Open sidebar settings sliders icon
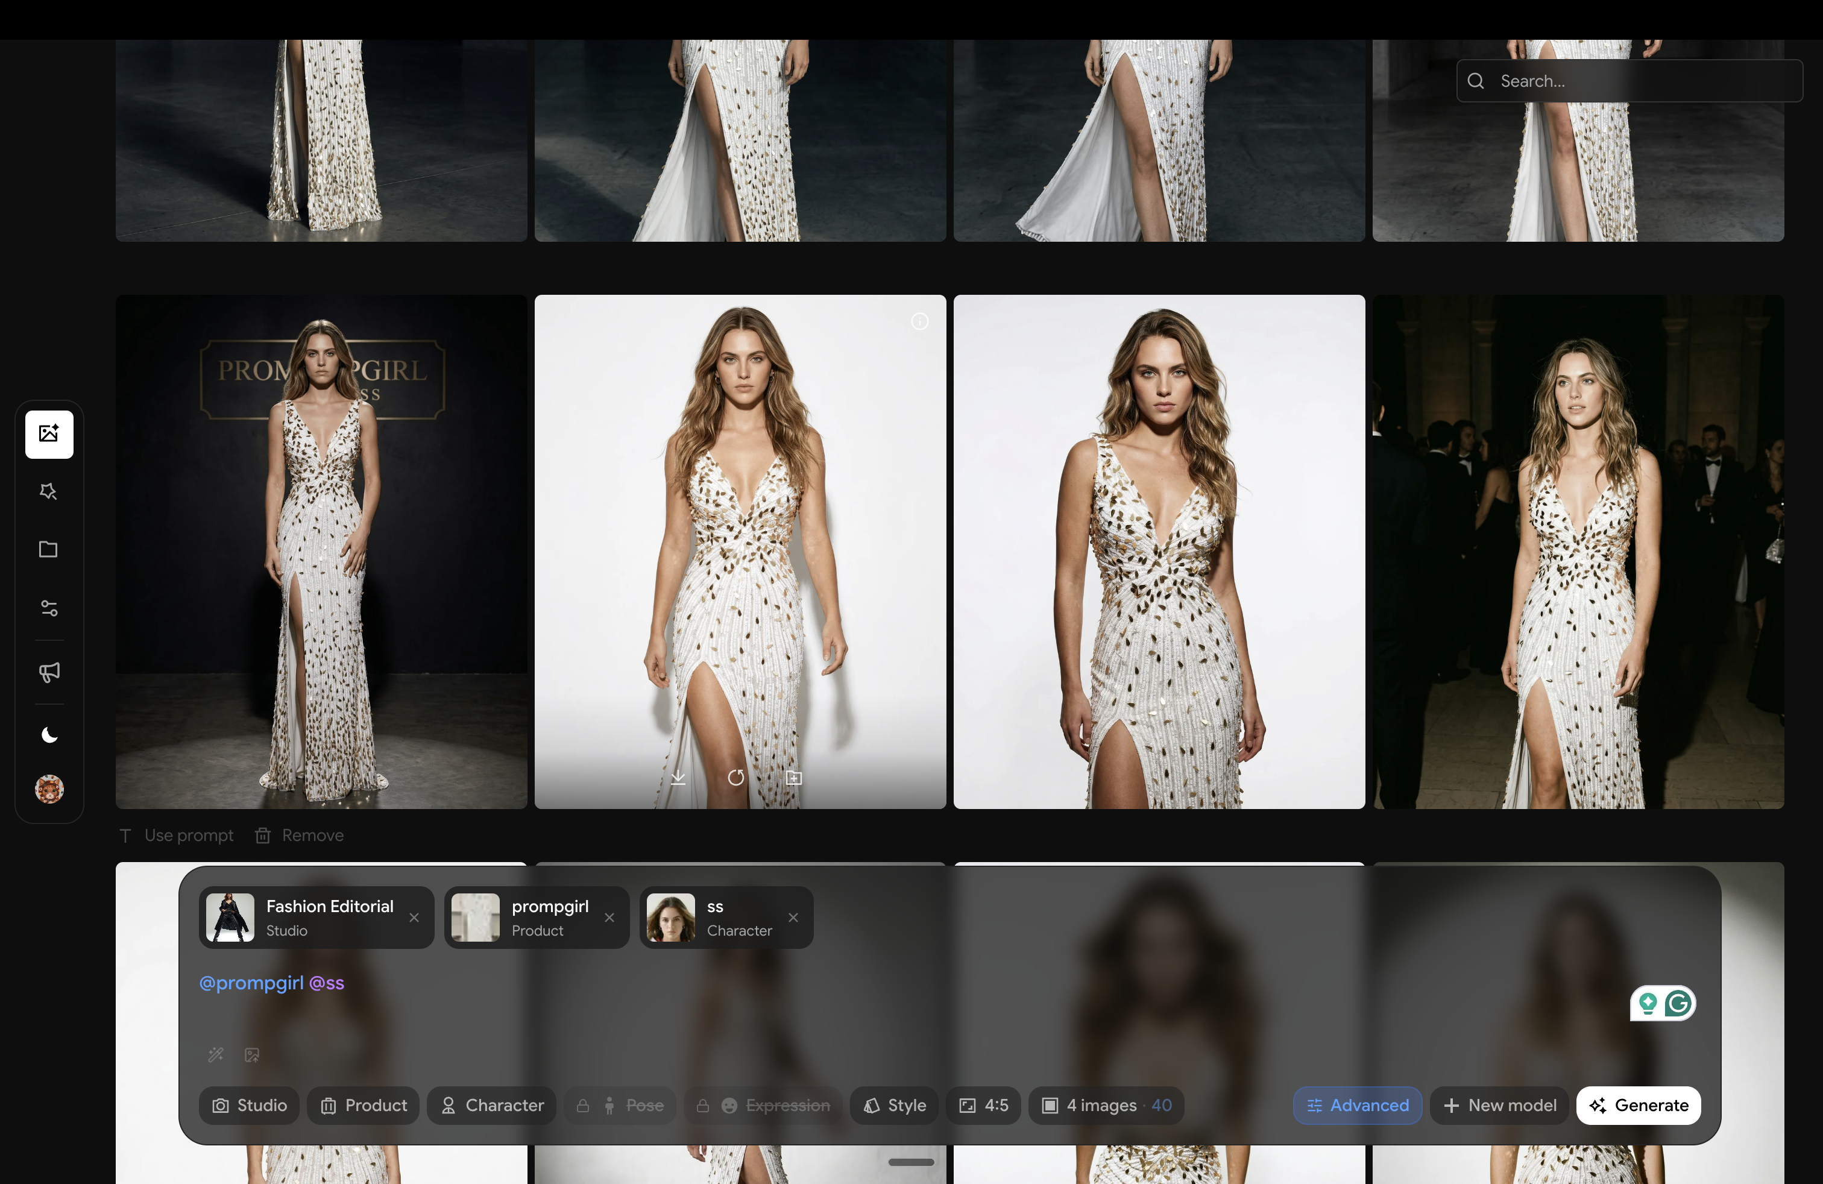Viewport: 1823px width, 1184px height. coord(49,608)
